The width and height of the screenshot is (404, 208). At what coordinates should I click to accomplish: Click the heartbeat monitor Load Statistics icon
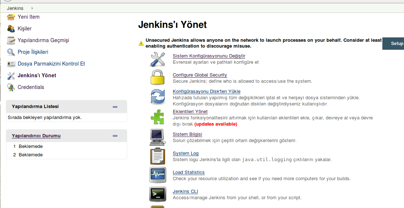tap(158, 175)
